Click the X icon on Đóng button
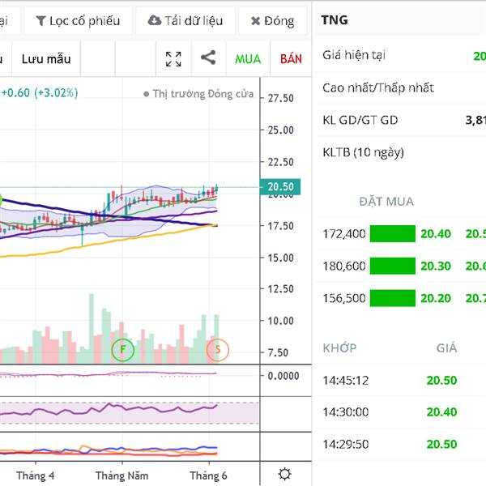486x486 pixels. coord(255,20)
